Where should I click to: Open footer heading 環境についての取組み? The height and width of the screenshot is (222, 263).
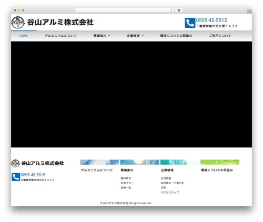tap(217, 170)
